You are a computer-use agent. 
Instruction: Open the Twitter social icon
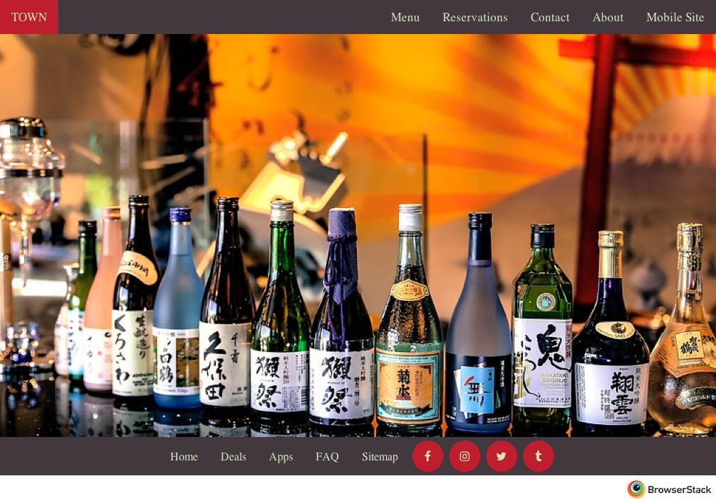point(502,456)
